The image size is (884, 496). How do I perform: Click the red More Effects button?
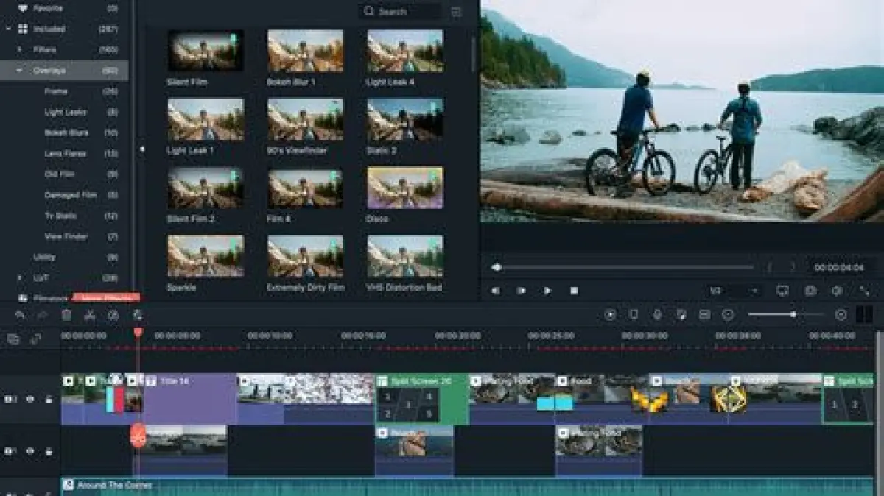coord(106,298)
